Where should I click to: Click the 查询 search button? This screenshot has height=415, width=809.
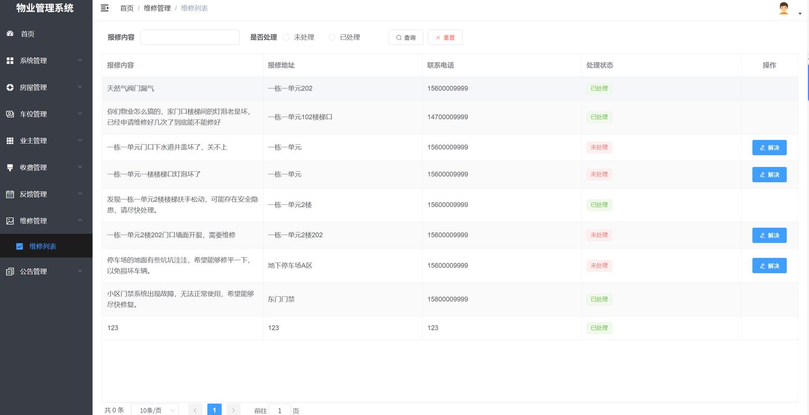406,37
